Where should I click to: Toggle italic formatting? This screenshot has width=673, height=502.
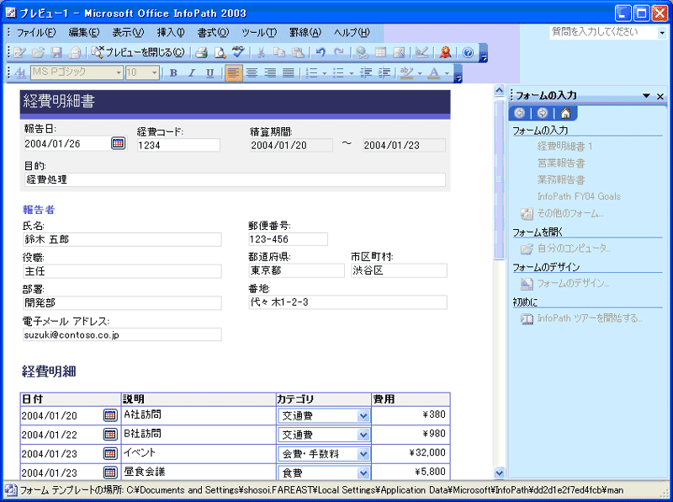coord(192,73)
